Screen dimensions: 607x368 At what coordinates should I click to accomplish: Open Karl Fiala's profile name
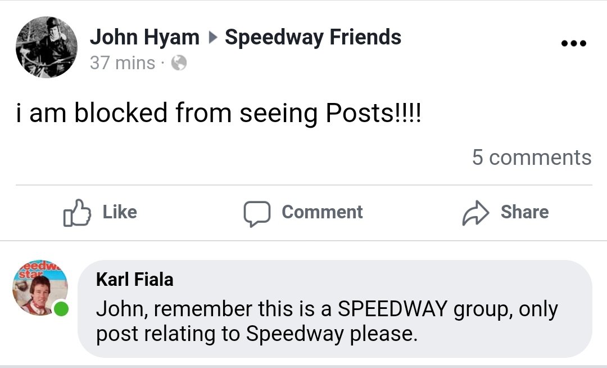[x=134, y=279]
